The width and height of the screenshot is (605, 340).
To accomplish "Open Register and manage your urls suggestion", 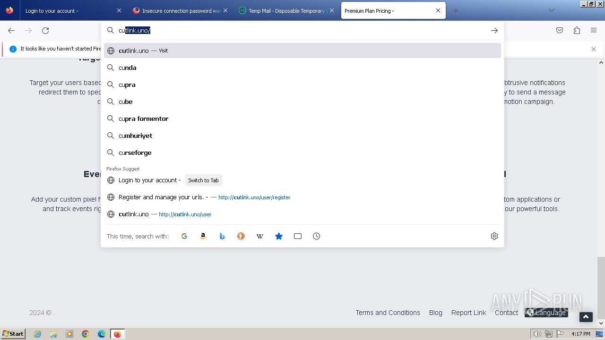I will (302, 197).
